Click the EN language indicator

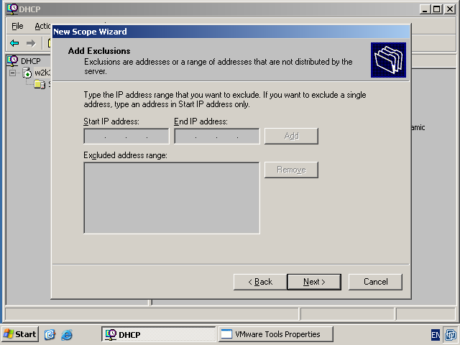point(436,335)
